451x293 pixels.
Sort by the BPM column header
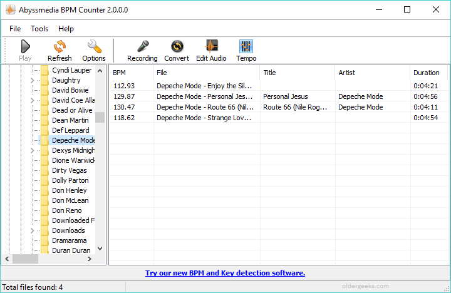131,73
